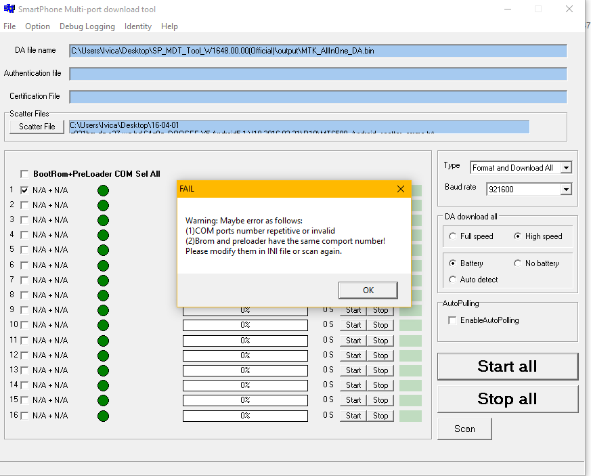Click the port 13 progress bar

245,370
